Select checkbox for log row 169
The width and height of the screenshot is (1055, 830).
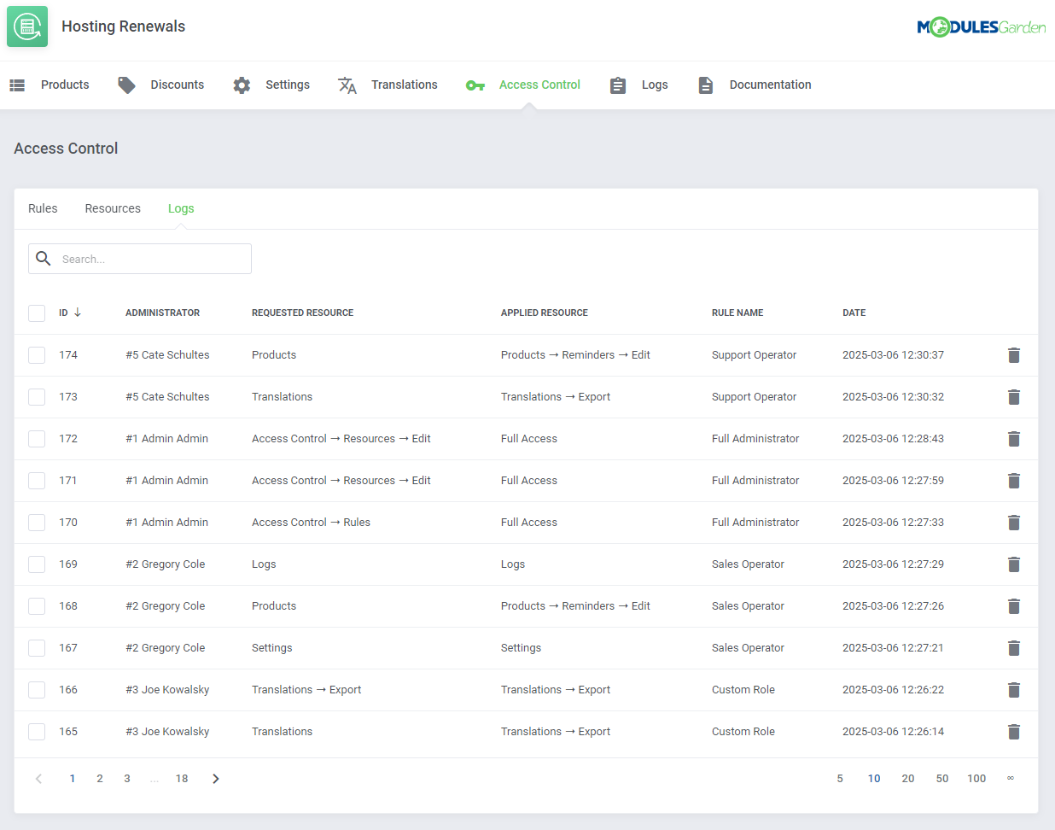(37, 564)
